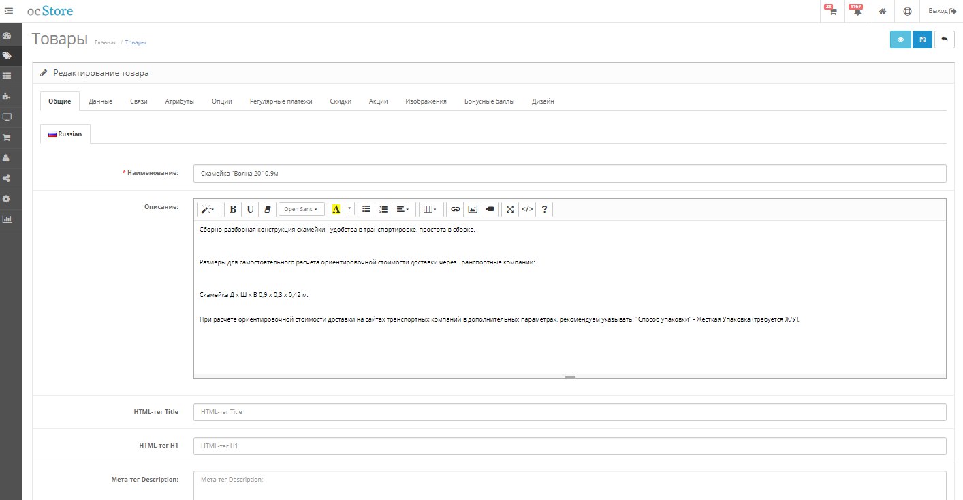Open the Open Sans font dropdown
Image resolution: width=963 pixels, height=500 pixels.
[300, 209]
